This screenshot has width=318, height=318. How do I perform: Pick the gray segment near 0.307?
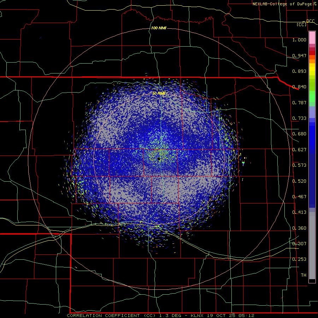pos(312,246)
